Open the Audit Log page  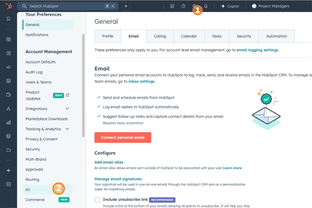34,72
